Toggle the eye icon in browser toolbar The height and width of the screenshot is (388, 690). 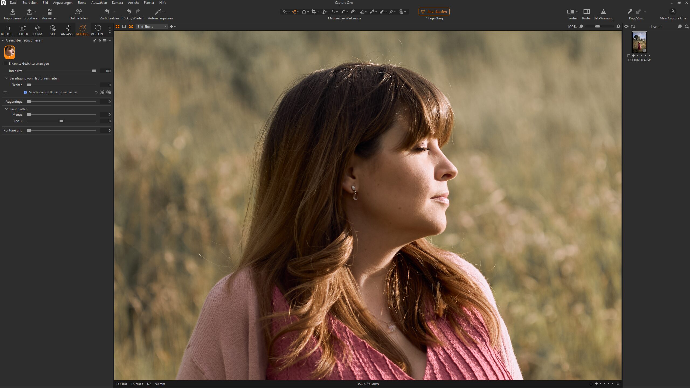tap(626, 26)
